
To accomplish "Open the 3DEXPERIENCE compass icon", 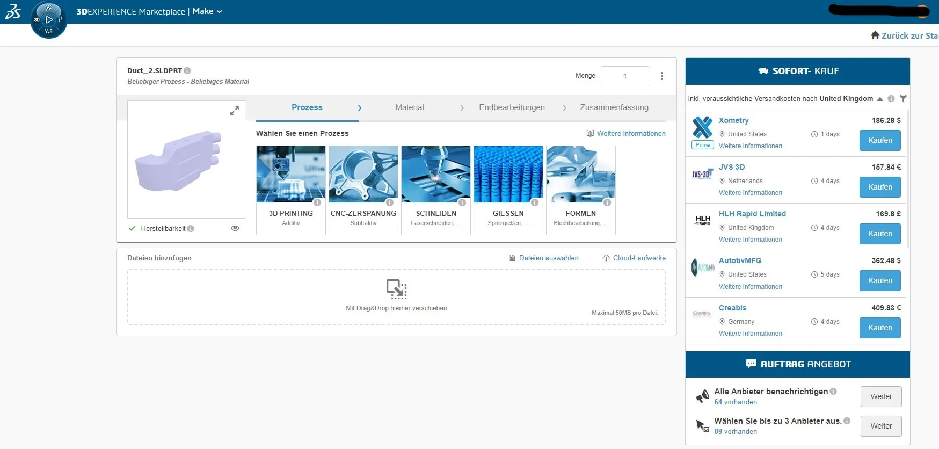I will pos(49,20).
